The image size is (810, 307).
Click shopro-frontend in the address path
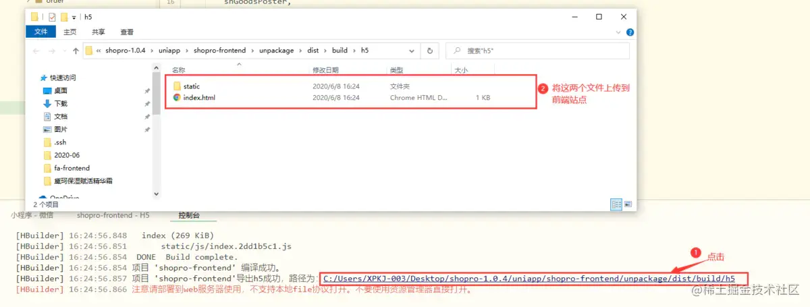point(219,51)
